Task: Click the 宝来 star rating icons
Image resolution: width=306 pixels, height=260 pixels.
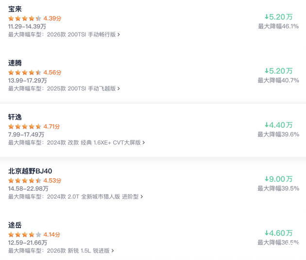Action: [25, 18]
